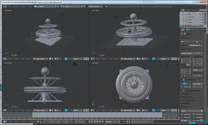Viewport: 208px width, 125px height.
Task: Toggle the eye icon for Lamp
Action: tap(198, 20)
